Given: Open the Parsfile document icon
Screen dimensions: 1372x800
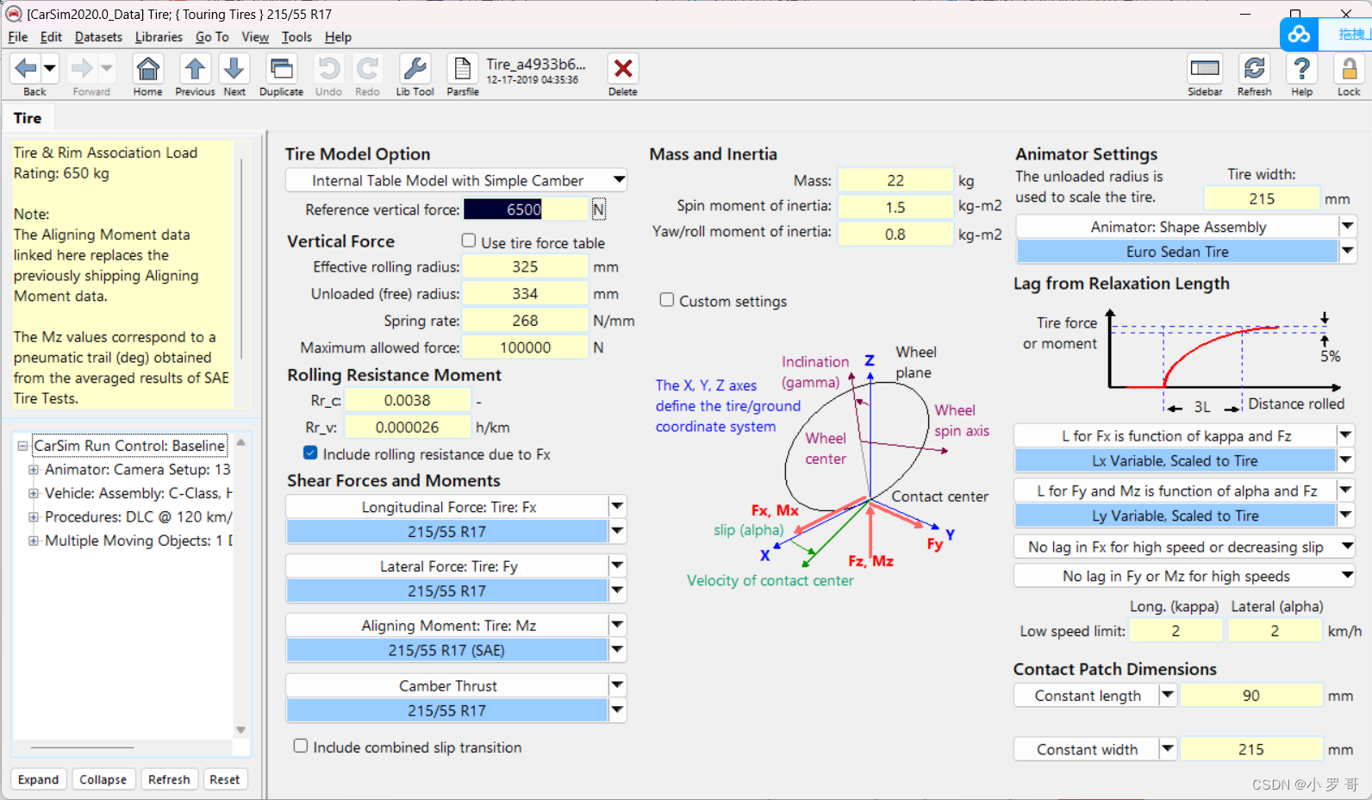Looking at the screenshot, I should tap(462, 68).
